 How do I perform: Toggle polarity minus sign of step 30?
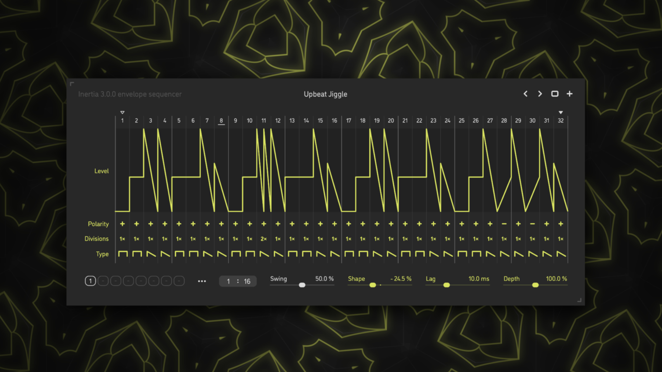click(x=532, y=224)
